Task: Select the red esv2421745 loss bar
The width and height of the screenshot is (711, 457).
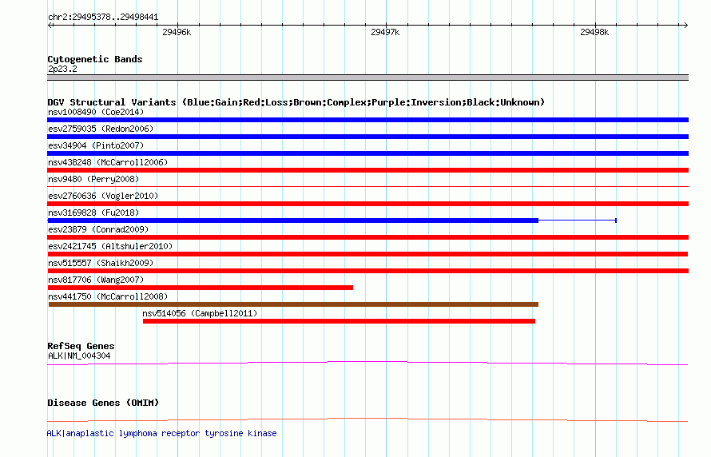Action: [x=367, y=254]
